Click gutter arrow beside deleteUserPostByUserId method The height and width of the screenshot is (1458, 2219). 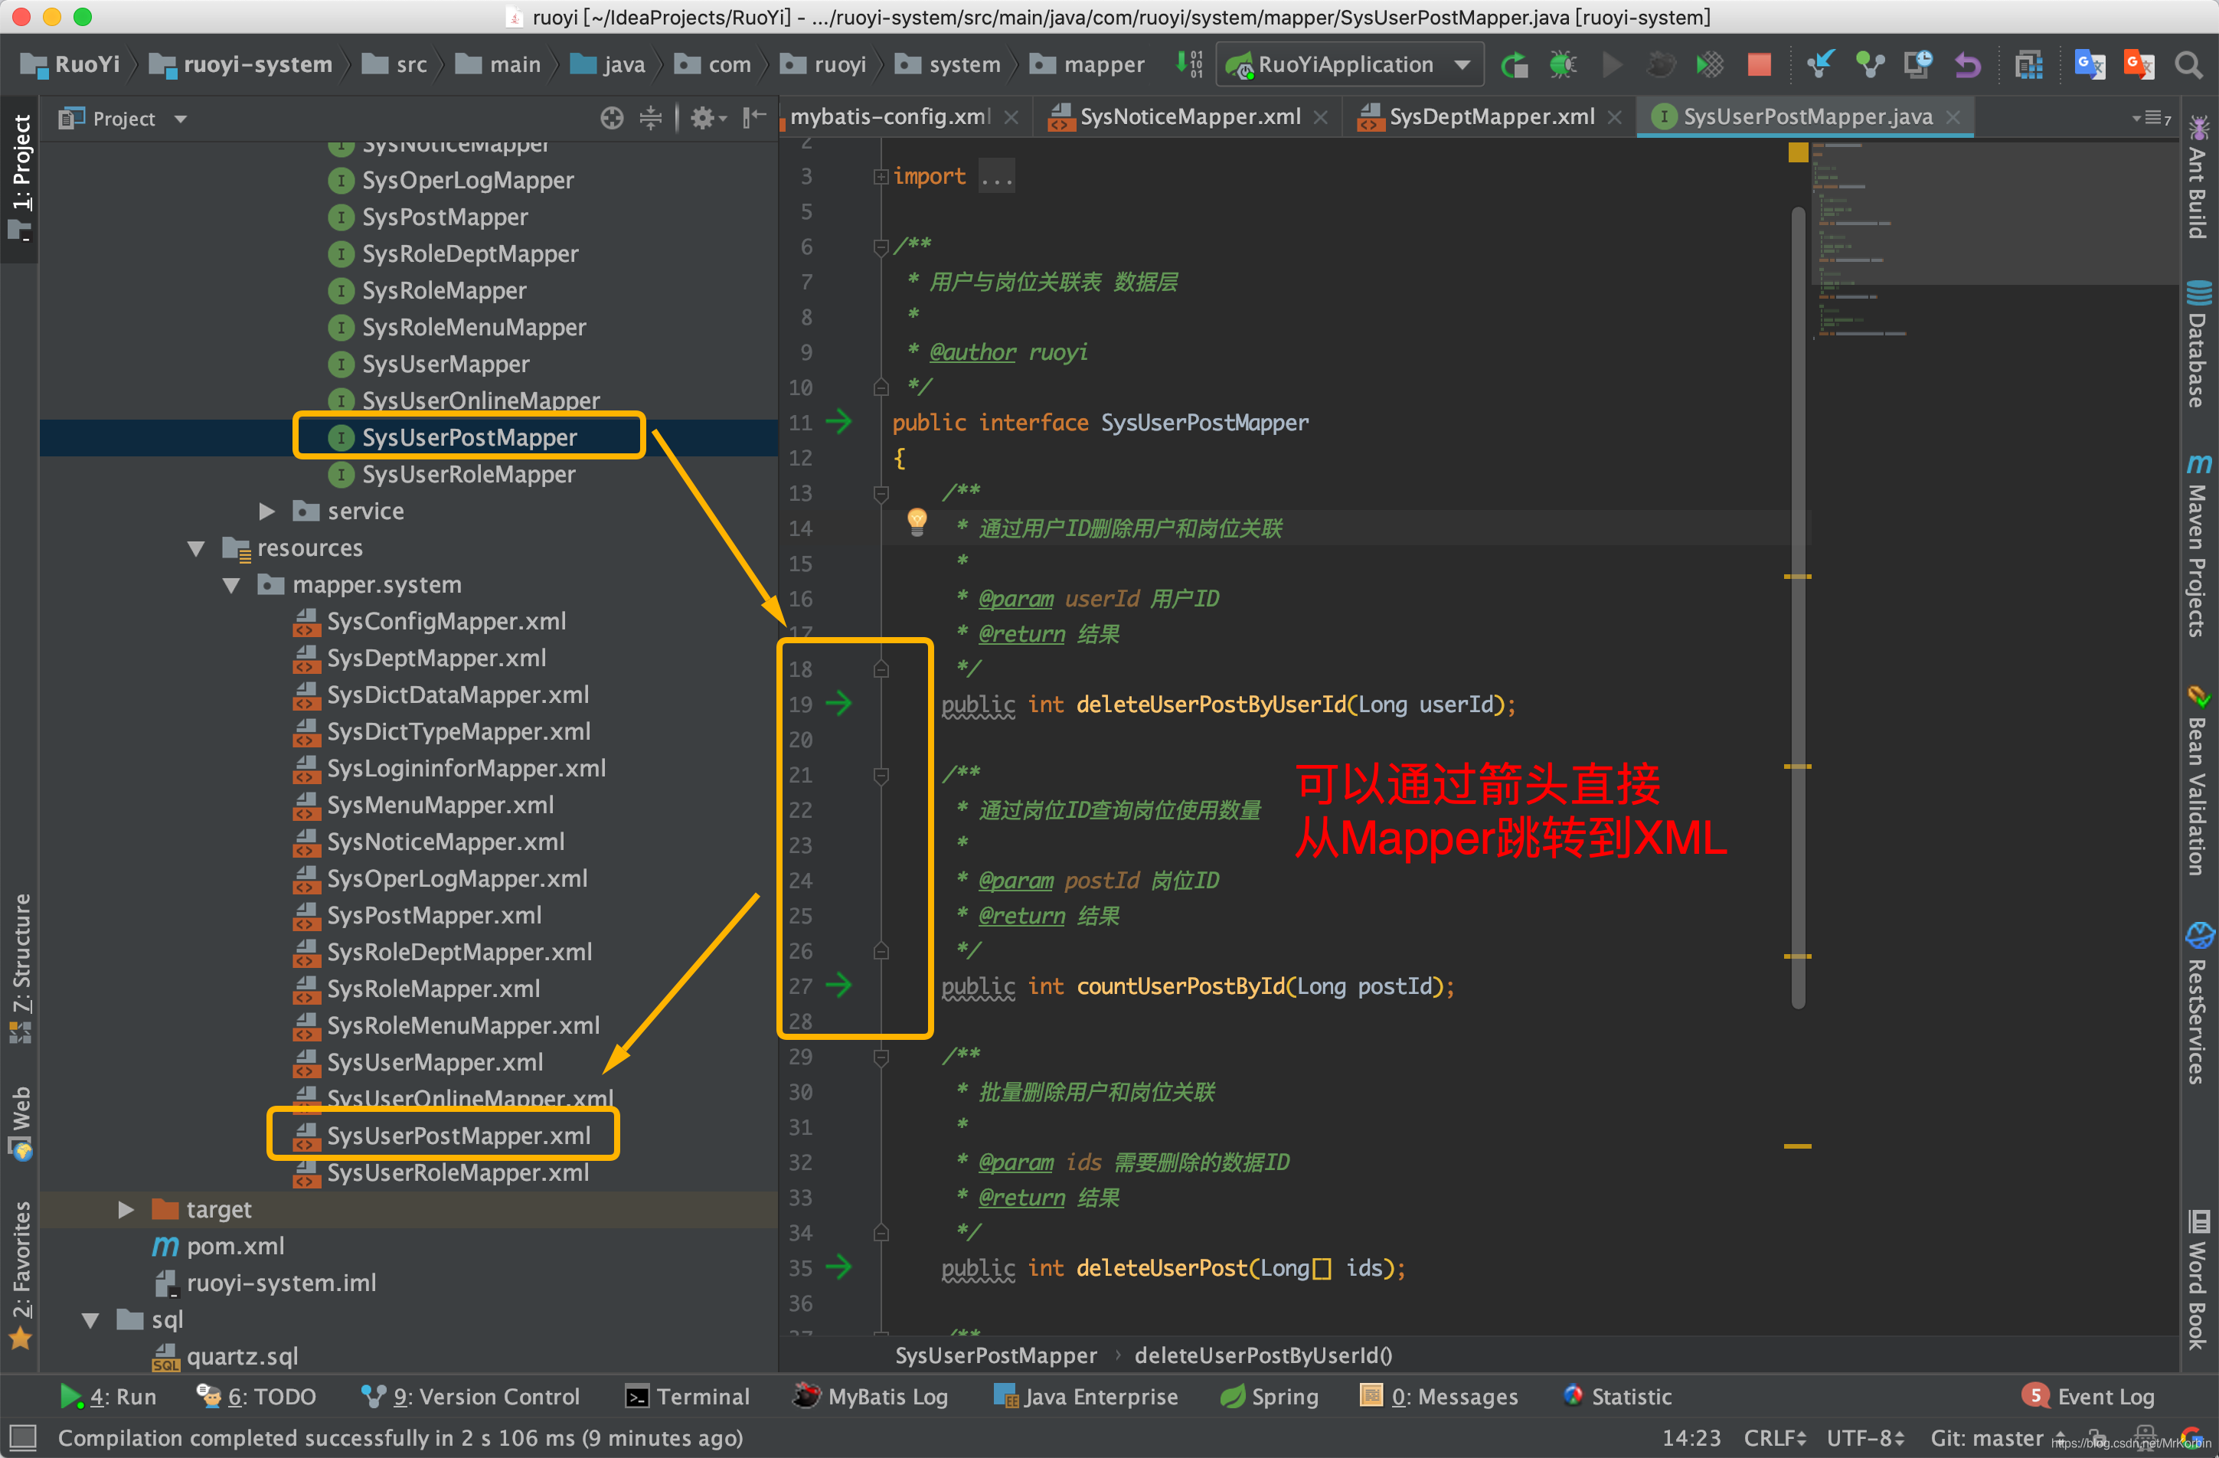(839, 704)
